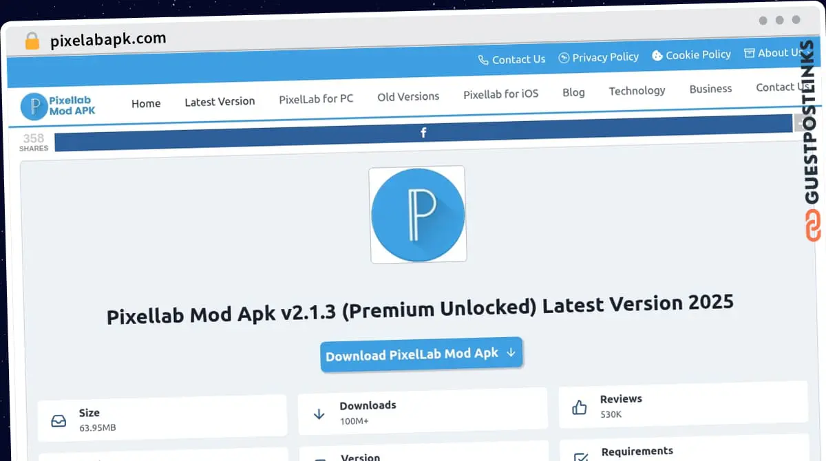Screen dimensions: 826x461
Task: Click the 530K reviews value
Action: [611, 414]
